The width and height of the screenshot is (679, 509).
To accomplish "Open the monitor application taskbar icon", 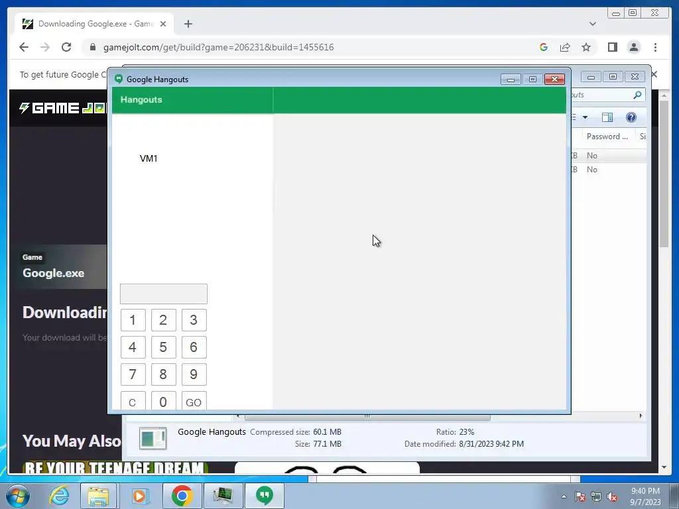I will pyautogui.click(x=223, y=496).
